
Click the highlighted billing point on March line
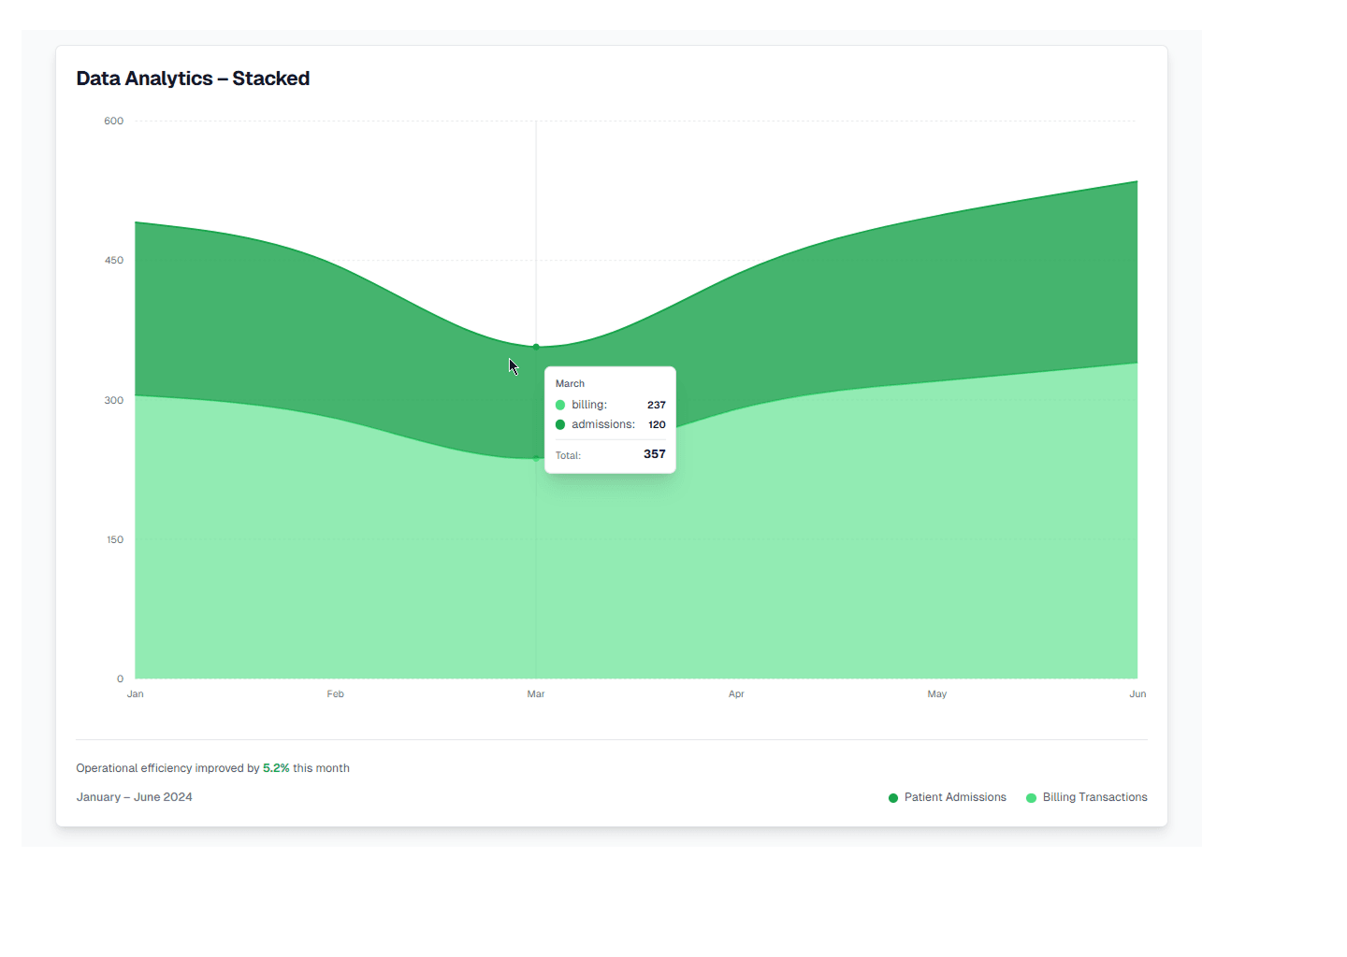tap(536, 457)
